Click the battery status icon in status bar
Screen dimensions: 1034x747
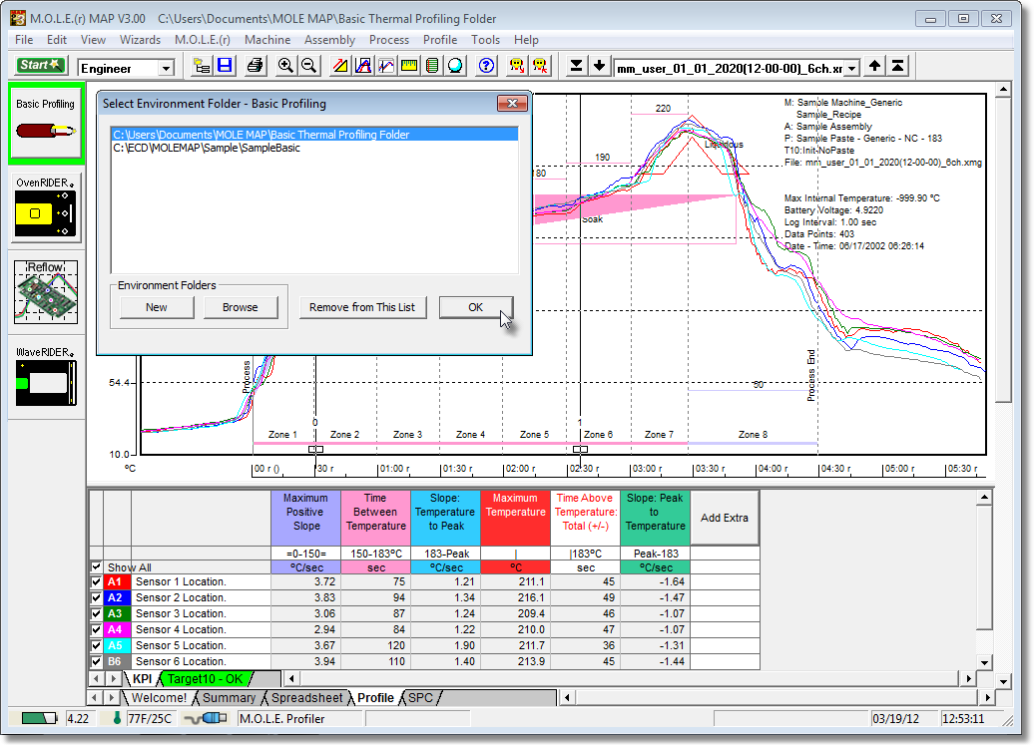(38, 718)
